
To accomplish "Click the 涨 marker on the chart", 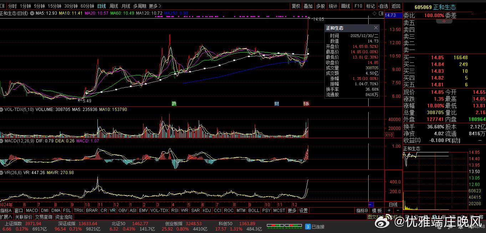I will click(x=306, y=103).
